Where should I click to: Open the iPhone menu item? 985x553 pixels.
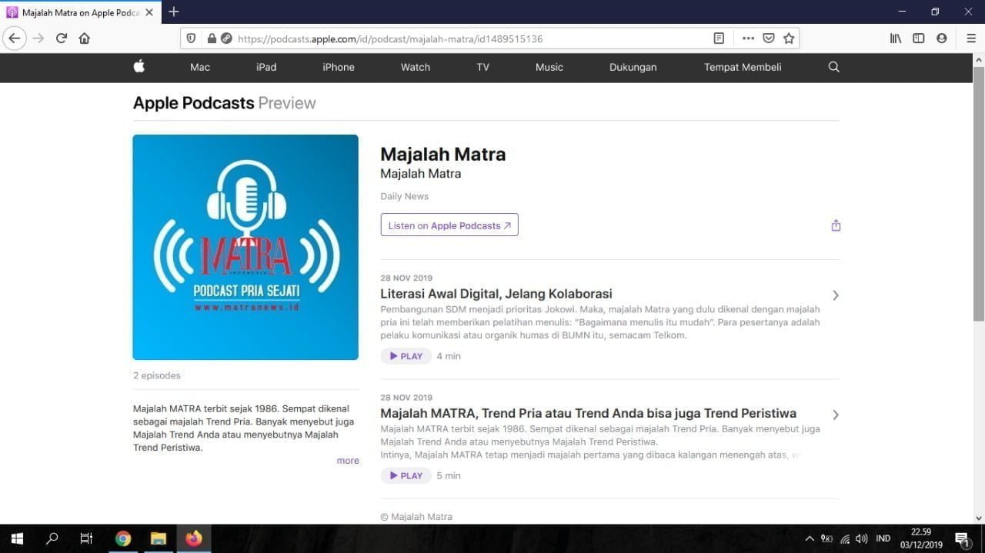click(338, 67)
